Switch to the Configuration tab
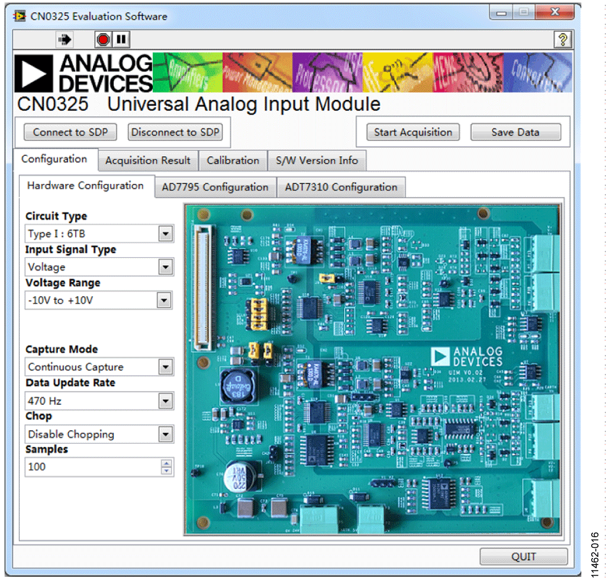Screen dimensions: 606x581 tap(54, 159)
